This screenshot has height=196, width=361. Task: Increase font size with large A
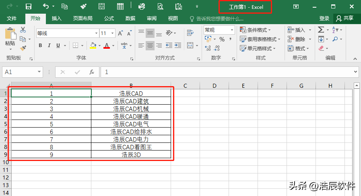[x=120, y=33]
